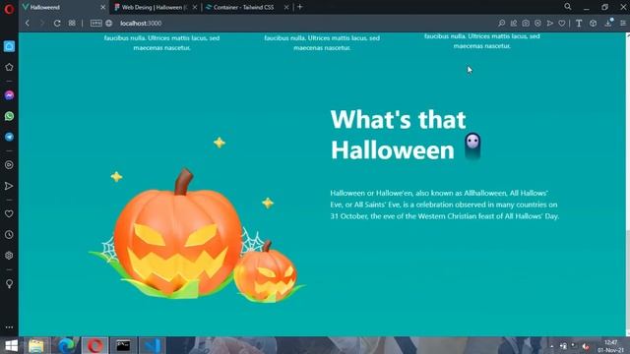630x354 pixels.
Task: Open downloads icon in toolbar
Action: coord(608,24)
